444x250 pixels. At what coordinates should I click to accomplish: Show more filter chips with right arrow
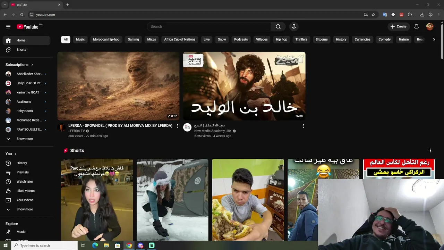click(x=434, y=40)
